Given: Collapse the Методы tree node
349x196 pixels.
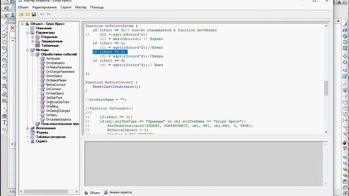Looking at the screenshot, I should click(x=28, y=50).
